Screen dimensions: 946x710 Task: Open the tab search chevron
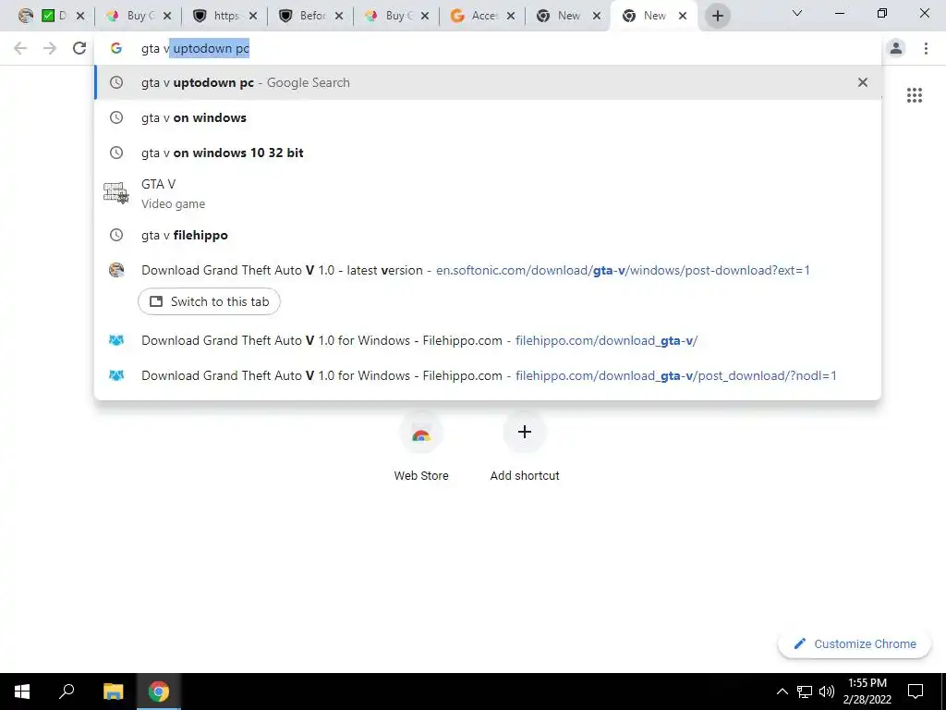coord(797,13)
